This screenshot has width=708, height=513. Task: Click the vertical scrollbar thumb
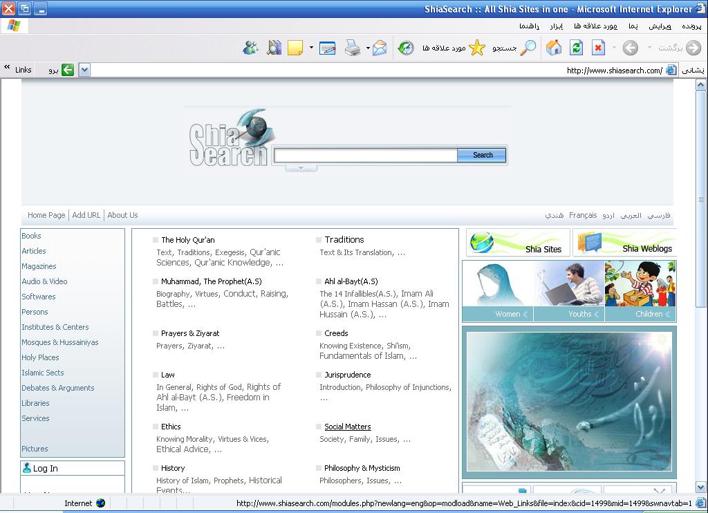click(701, 198)
